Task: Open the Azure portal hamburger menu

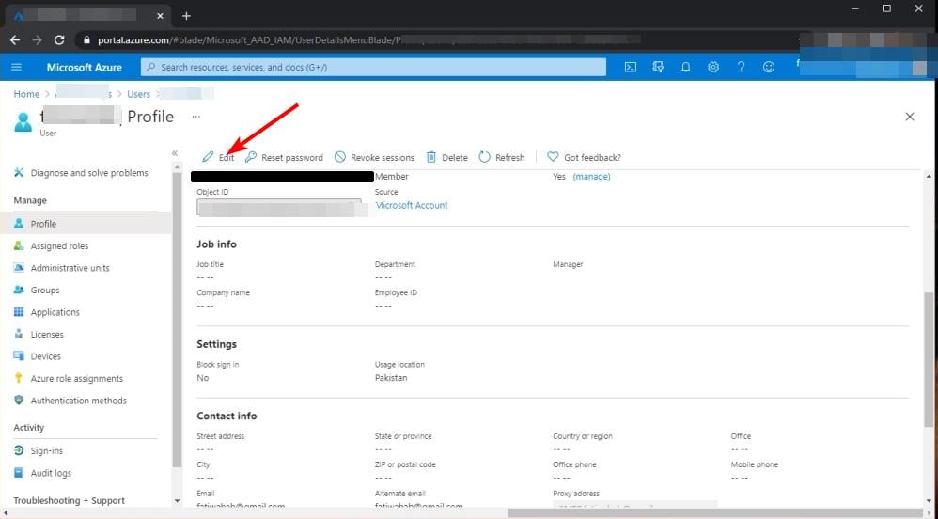Action: [17, 67]
